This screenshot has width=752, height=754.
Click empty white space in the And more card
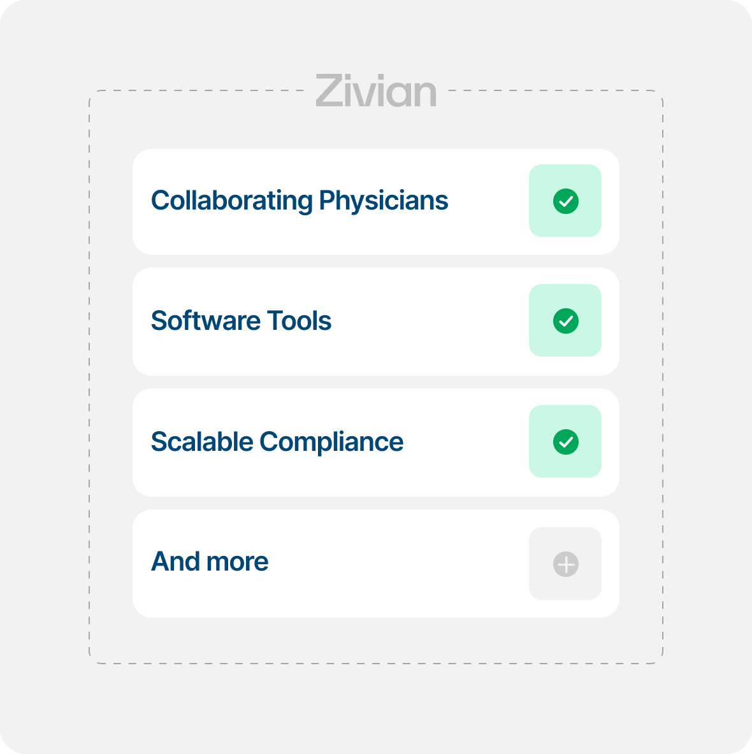(395, 563)
